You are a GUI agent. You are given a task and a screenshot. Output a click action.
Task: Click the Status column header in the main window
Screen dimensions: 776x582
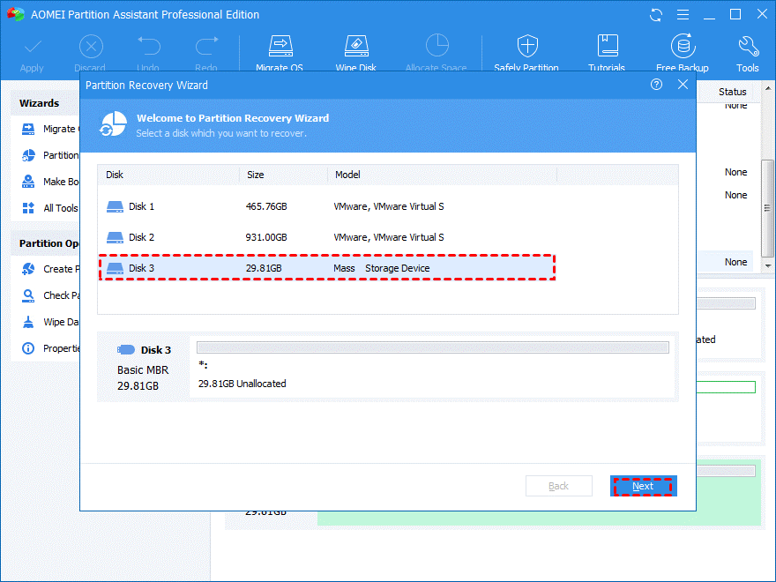pyautogui.click(x=732, y=92)
